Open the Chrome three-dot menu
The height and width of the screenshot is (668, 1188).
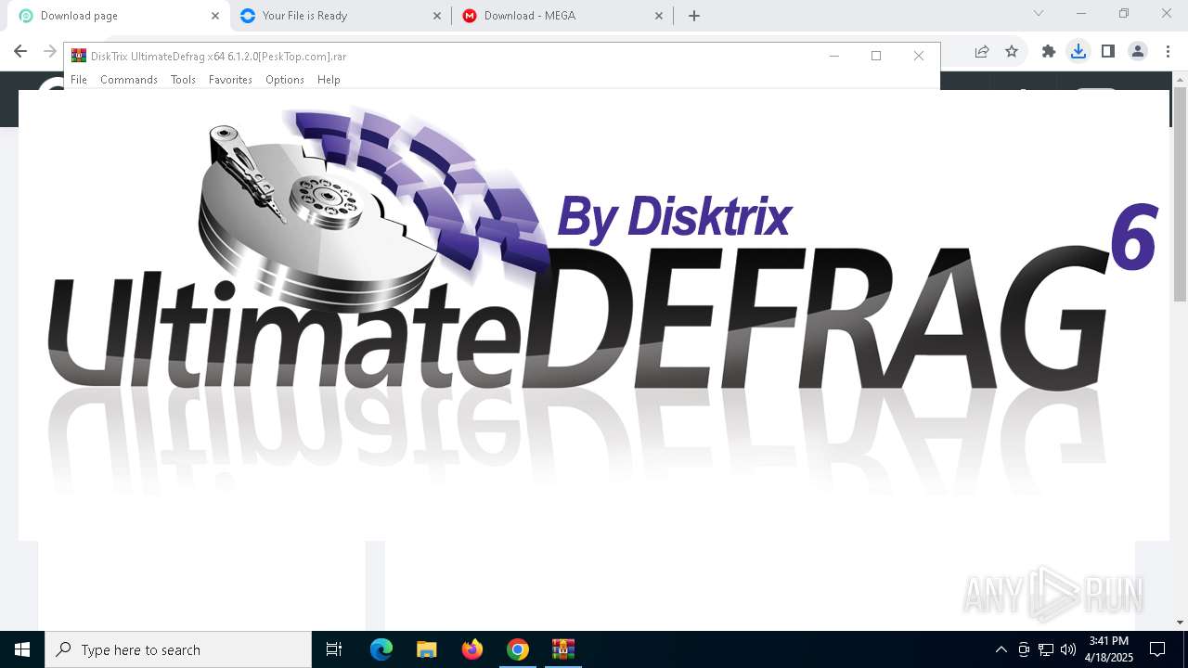tap(1168, 52)
